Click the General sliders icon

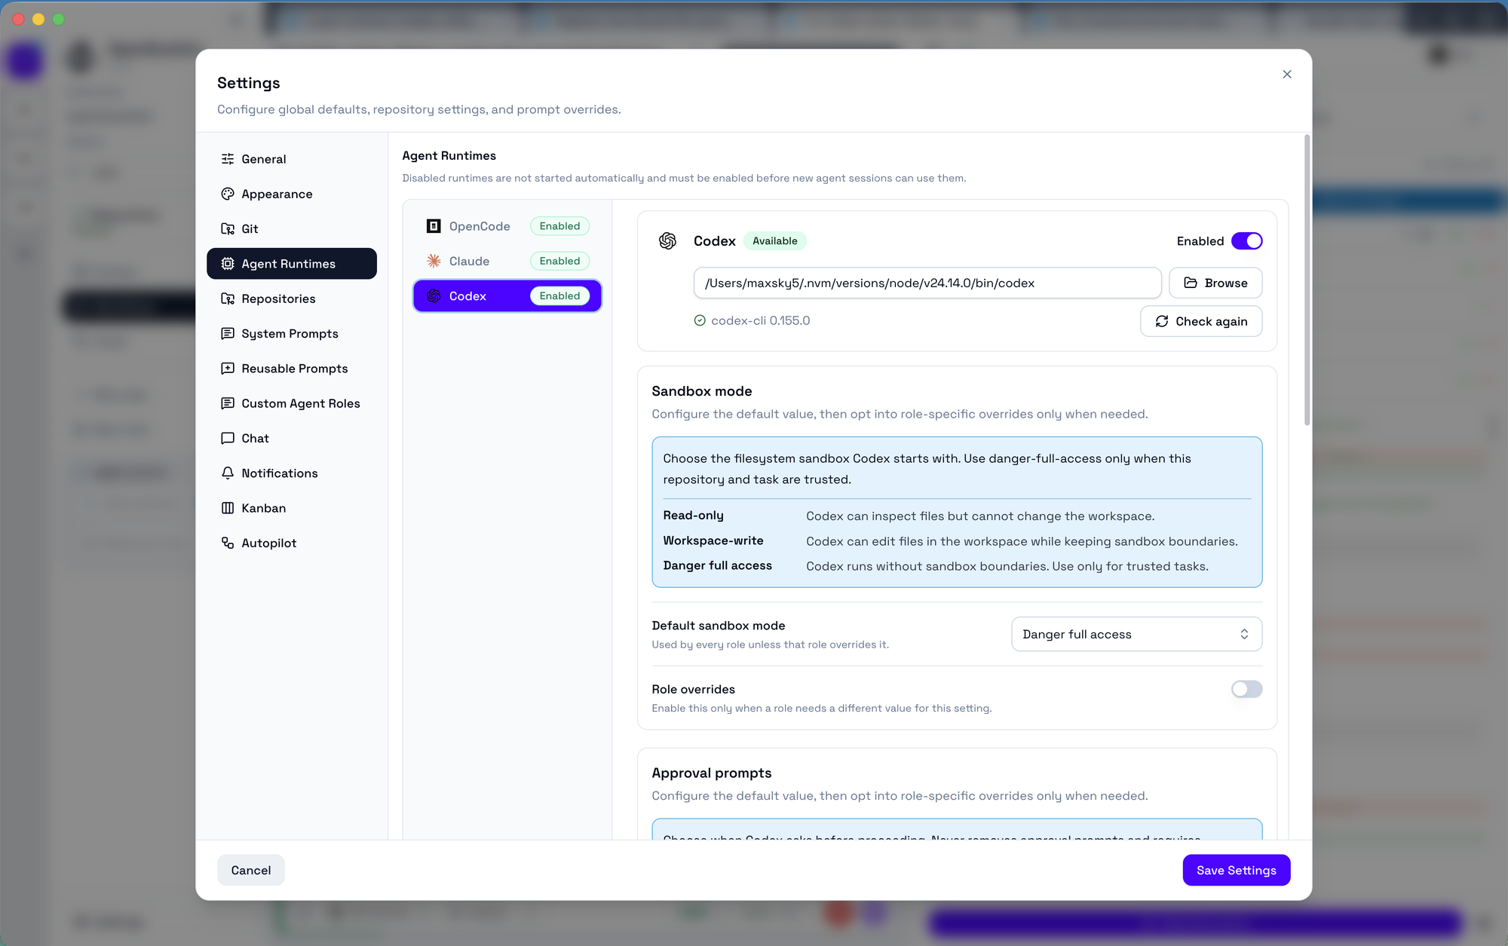click(x=228, y=159)
